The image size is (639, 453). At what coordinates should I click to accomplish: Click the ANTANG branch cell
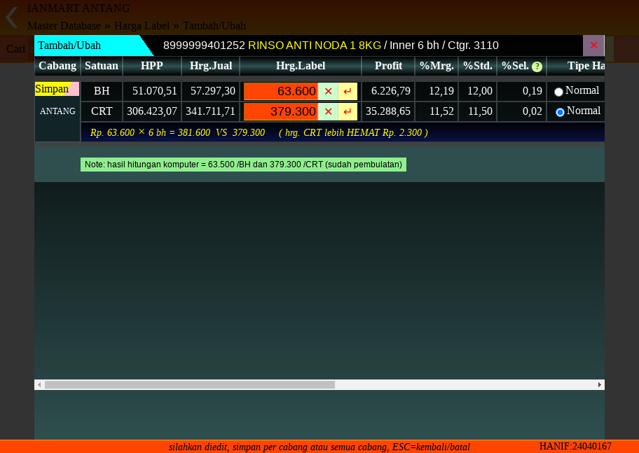(x=57, y=111)
